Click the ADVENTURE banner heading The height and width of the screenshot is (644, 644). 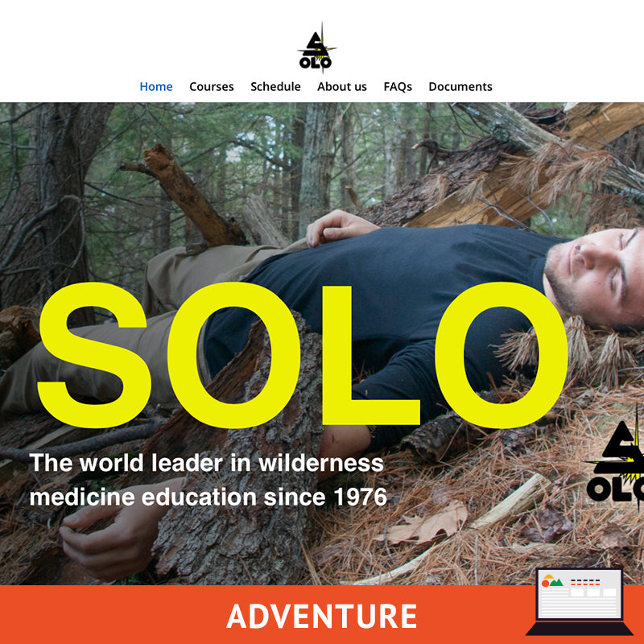pyautogui.click(x=321, y=616)
